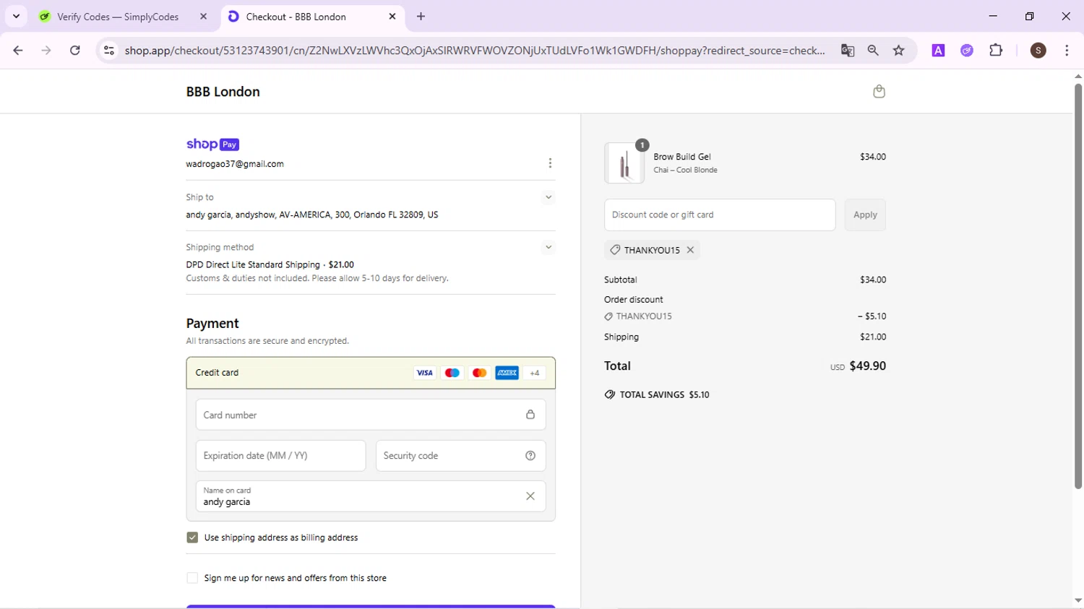
Task: Uncheck Use shipping address as billing address
Action: (192, 537)
